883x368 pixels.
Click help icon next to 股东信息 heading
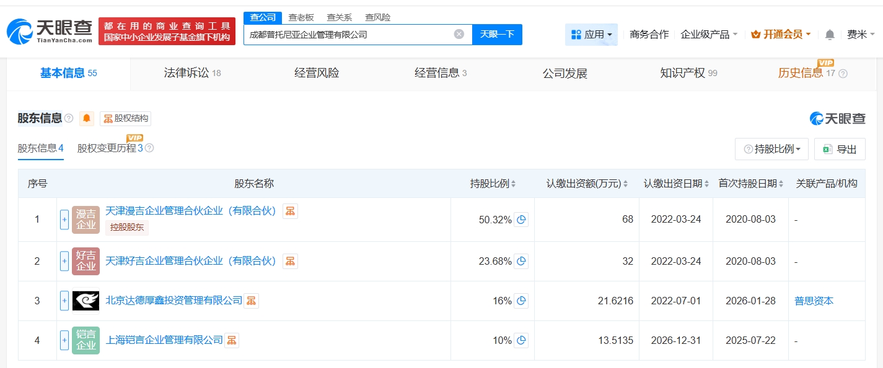(x=69, y=119)
